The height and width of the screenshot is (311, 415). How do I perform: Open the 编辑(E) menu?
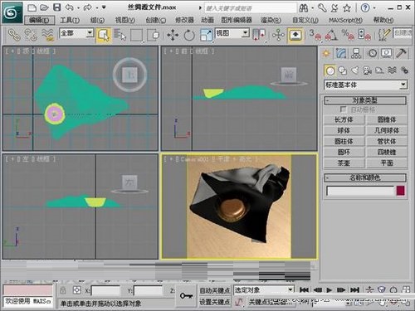39,20
